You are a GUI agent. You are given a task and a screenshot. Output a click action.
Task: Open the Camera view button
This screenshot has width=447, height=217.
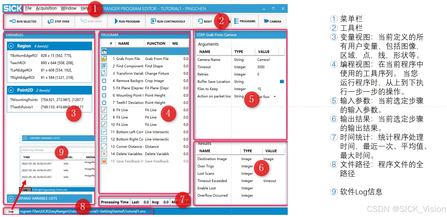[273, 21]
